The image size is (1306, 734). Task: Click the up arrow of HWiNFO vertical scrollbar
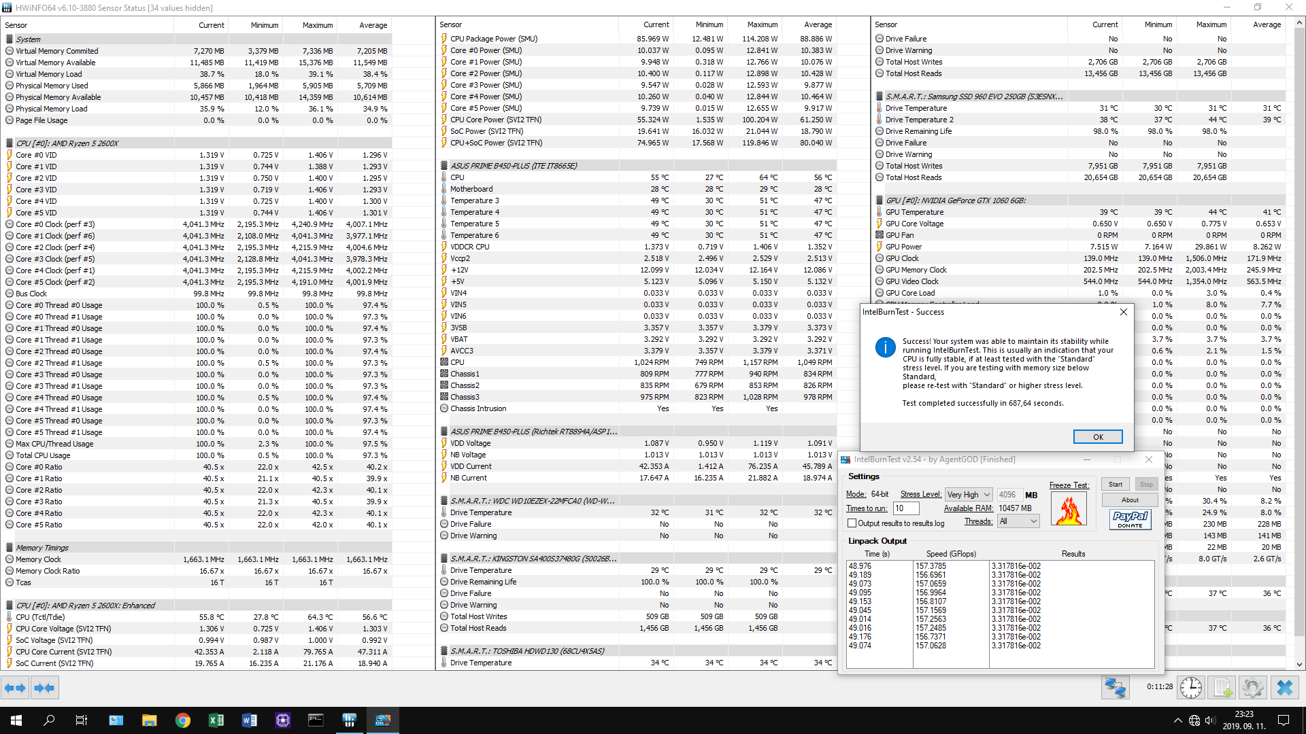(1299, 22)
